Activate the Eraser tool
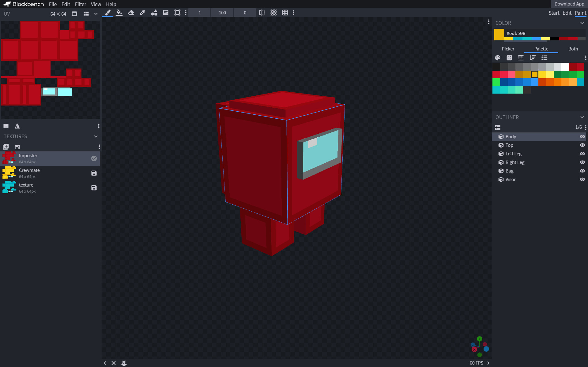Image resolution: width=588 pixels, height=367 pixels. (131, 13)
